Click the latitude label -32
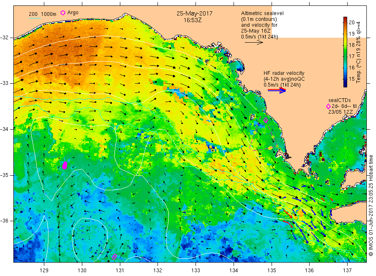The height and width of the screenshot is (276, 376). point(4,38)
